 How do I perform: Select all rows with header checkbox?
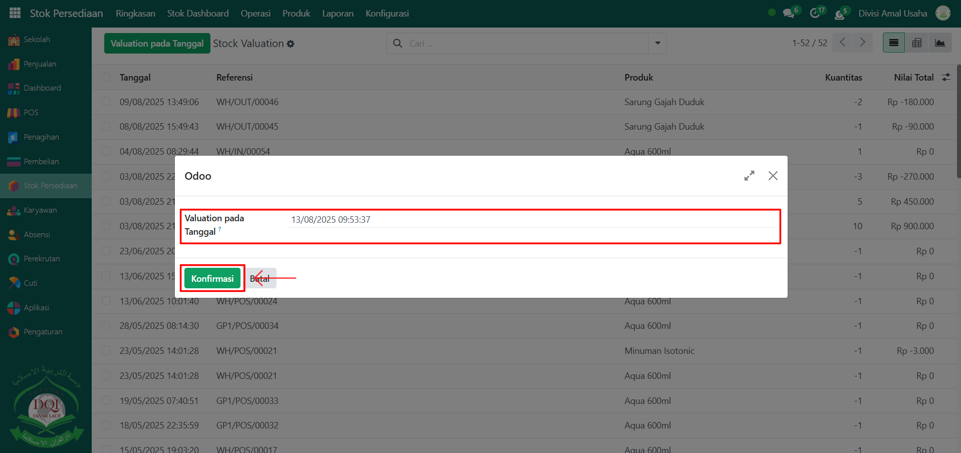pyautogui.click(x=106, y=77)
